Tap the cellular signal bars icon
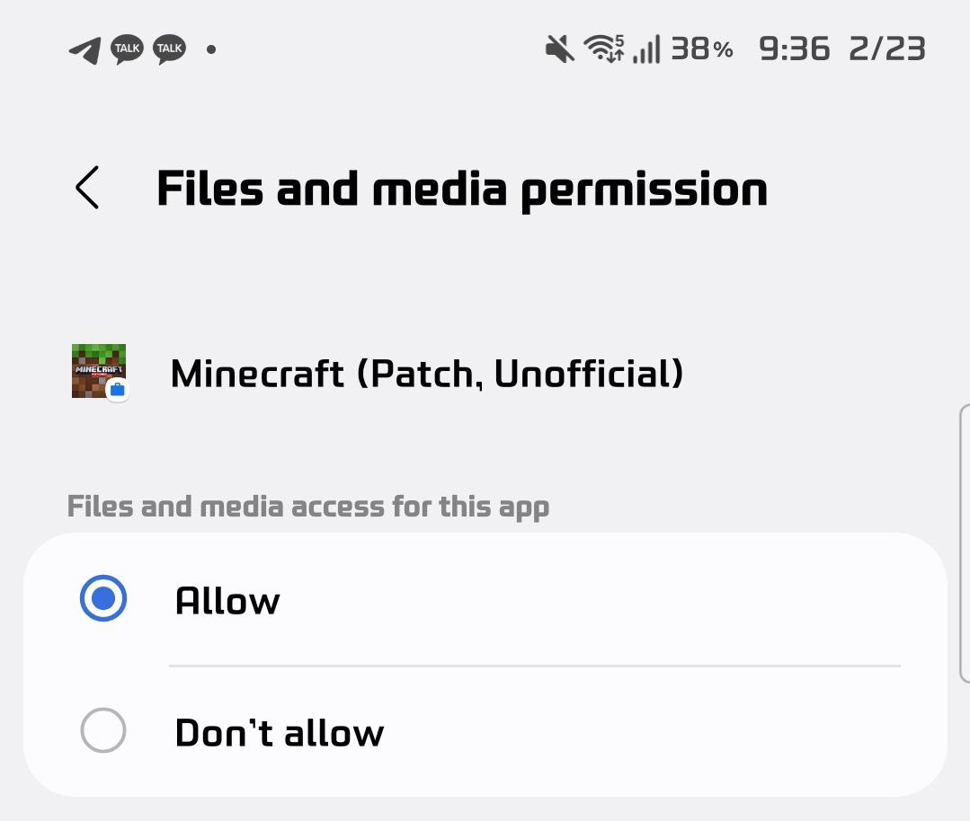The image size is (970, 821). [646, 50]
